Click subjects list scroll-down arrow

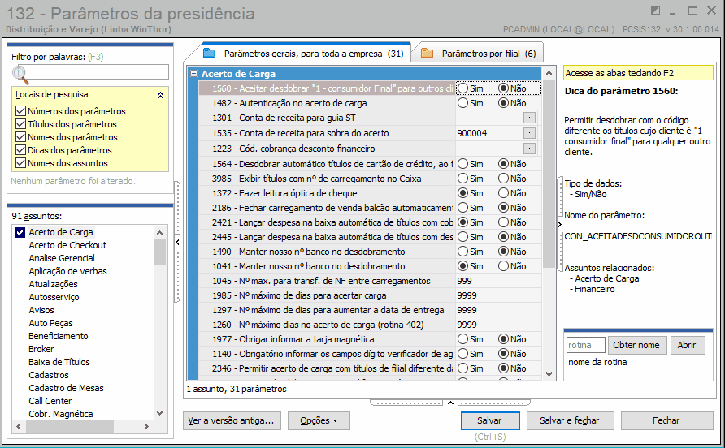tap(159, 413)
